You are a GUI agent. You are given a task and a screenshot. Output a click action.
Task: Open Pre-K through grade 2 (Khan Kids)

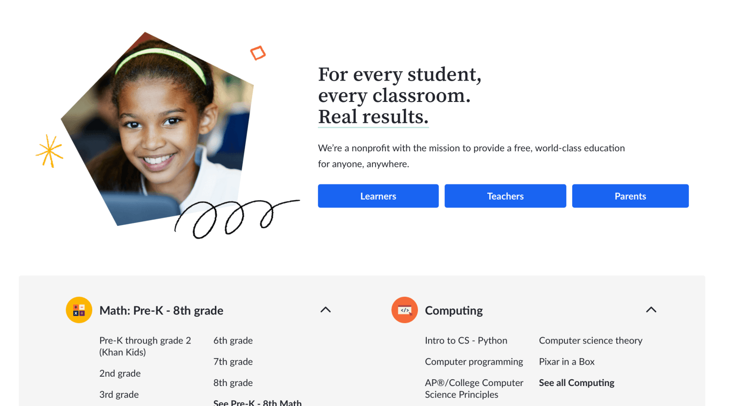tap(145, 346)
